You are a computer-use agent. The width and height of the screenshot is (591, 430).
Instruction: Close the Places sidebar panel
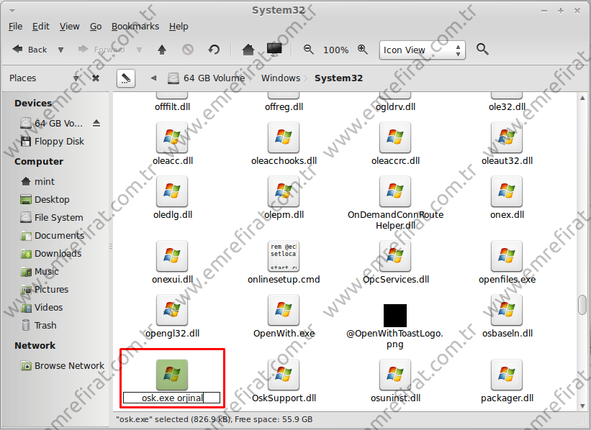[96, 78]
